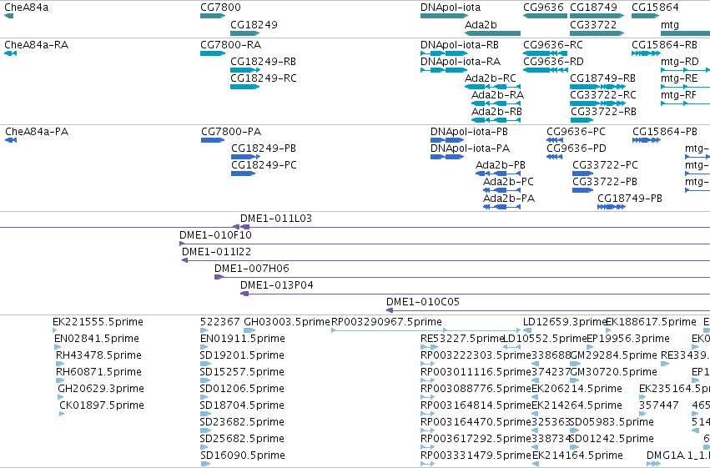Open the CG18249 gene feature
This screenshot has height=468, width=710.
pyautogui.click(x=245, y=33)
